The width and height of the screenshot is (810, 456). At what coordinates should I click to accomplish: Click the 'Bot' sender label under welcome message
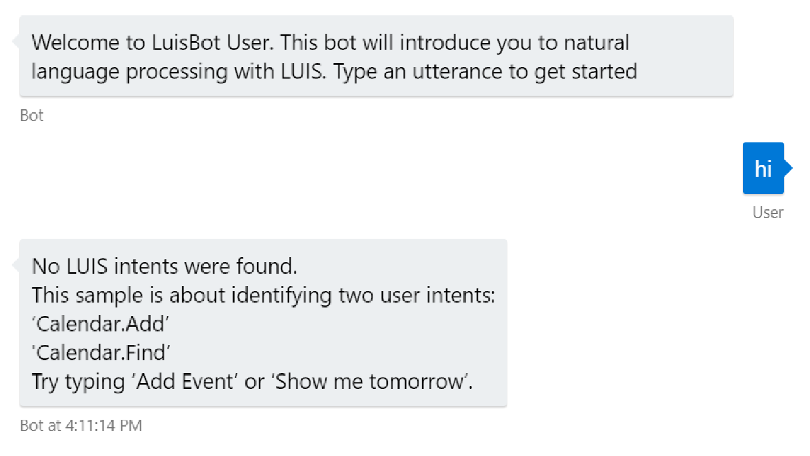pos(31,115)
